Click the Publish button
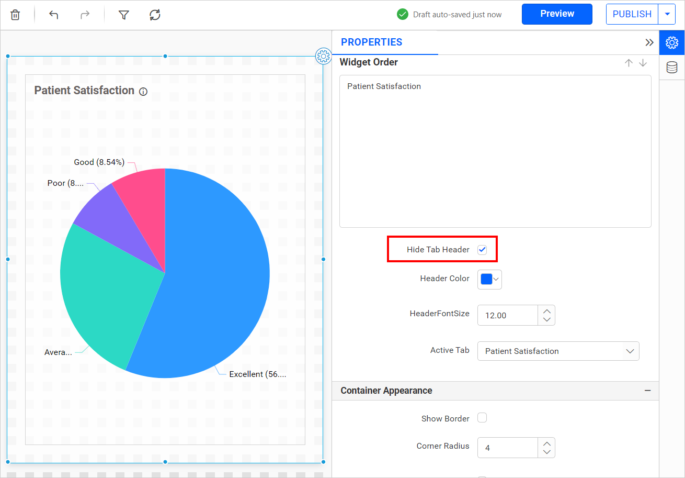The width and height of the screenshot is (685, 478). [632, 14]
